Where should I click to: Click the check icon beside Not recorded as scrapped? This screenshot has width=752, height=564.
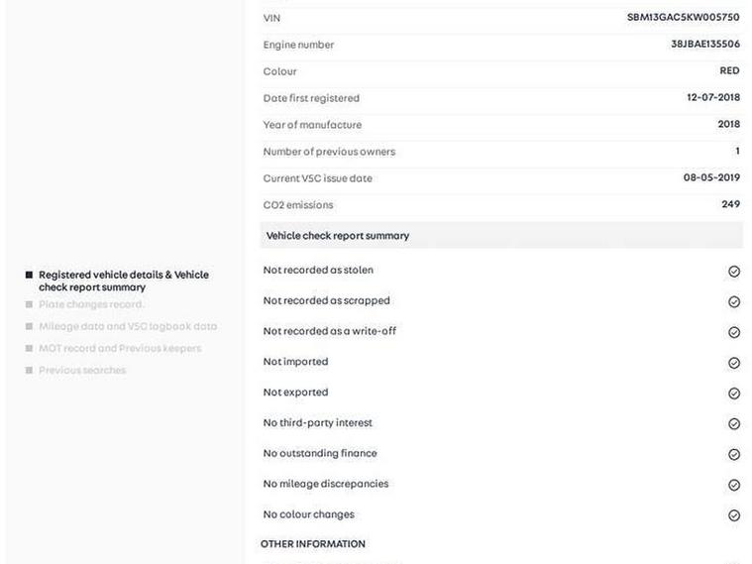pos(734,302)
